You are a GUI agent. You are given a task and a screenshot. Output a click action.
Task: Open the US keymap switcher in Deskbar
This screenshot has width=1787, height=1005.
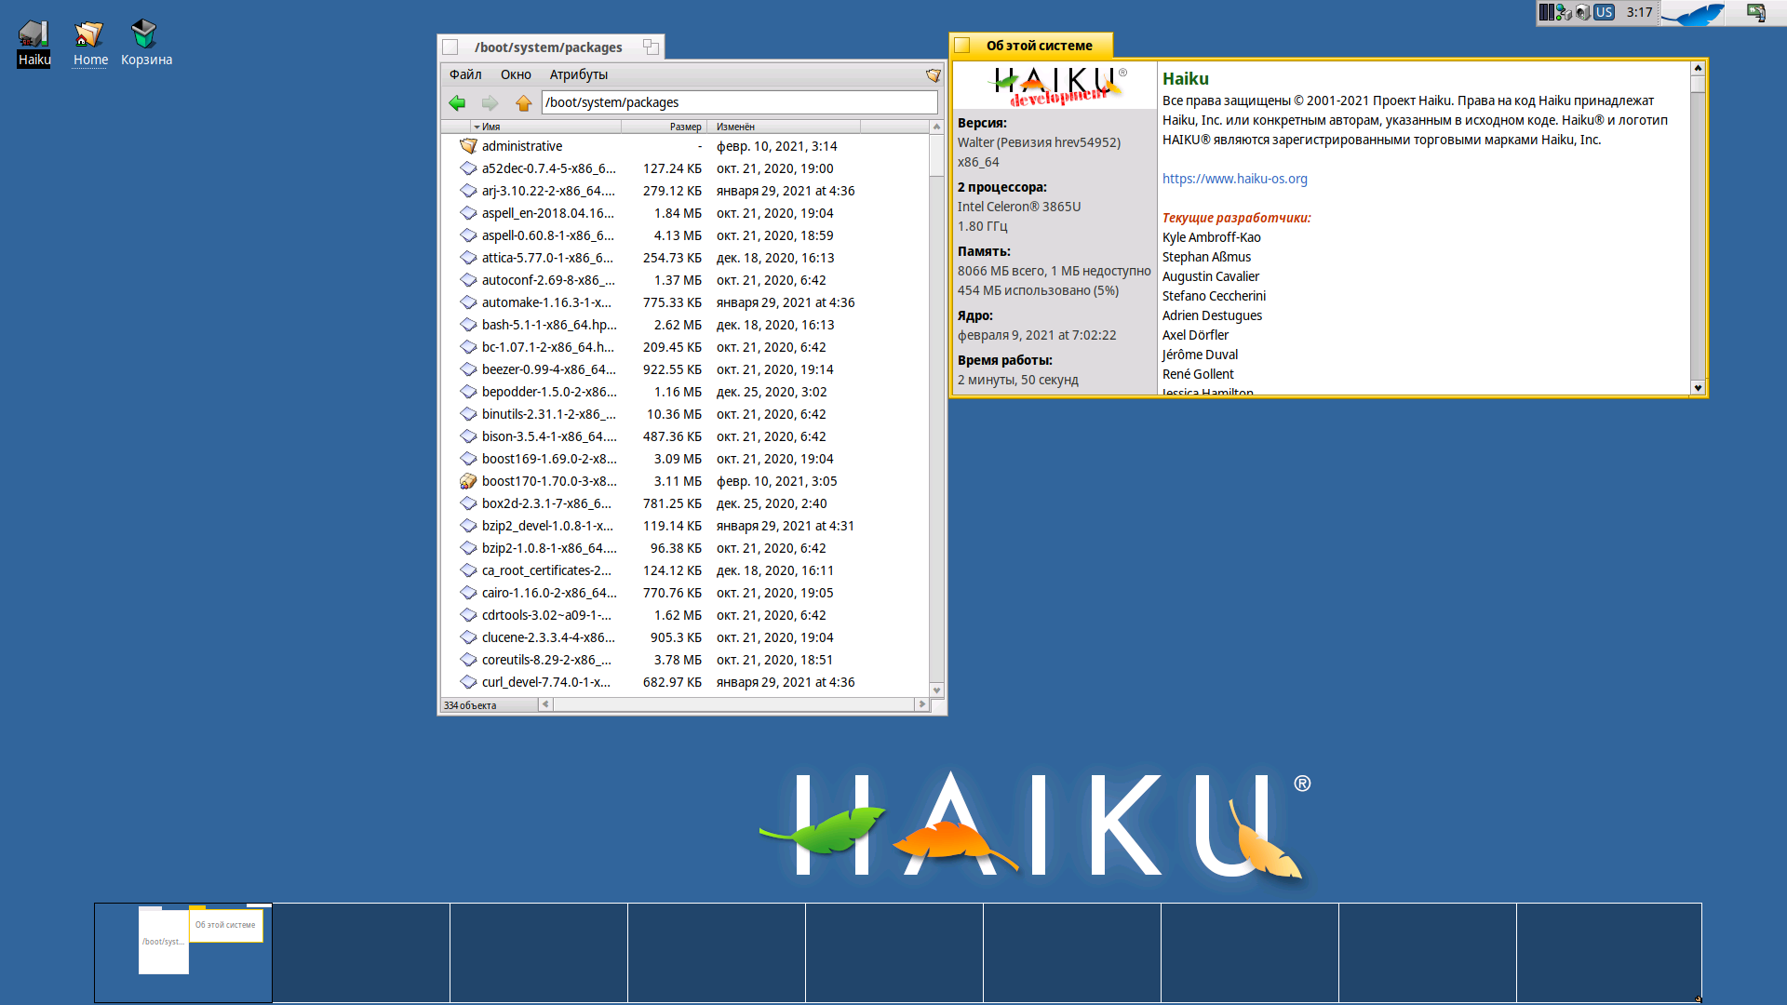pos(1604,12)
